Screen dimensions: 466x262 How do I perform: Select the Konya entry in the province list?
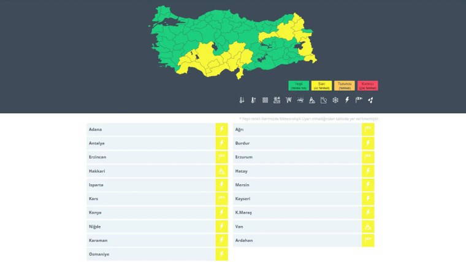pyautogui.click(x=150, y=212)
